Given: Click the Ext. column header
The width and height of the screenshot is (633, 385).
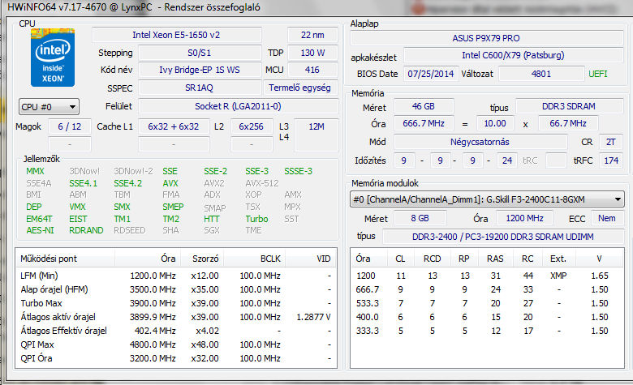Looking at the screenshot, I should click(x=558, y=259).
